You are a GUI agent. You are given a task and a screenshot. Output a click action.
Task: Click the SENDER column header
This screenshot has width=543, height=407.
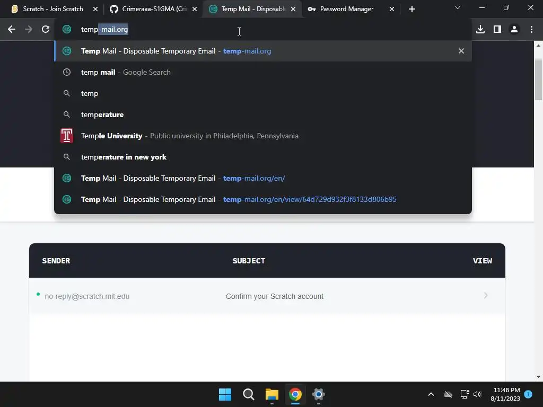pyautogui.click(x=56, y=261)
